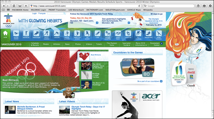The width and height of the screenshot is (214, 119).
Task: Select Building 12,000 Torches thumbnail
Action: (87, 75)
